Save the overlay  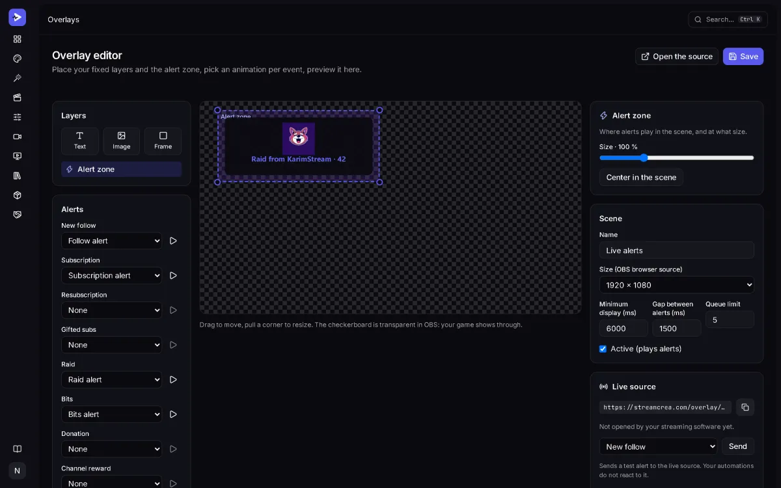pyautogui.click(x=743, y=57)
